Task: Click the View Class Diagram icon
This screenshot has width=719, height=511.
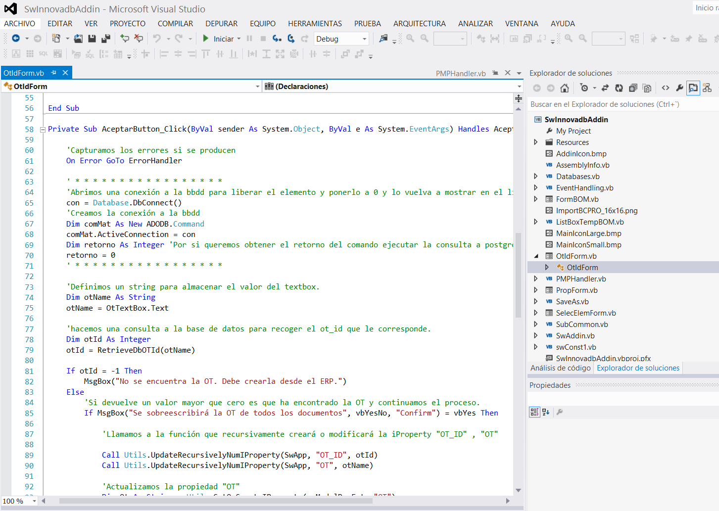Action: point(707,88)
